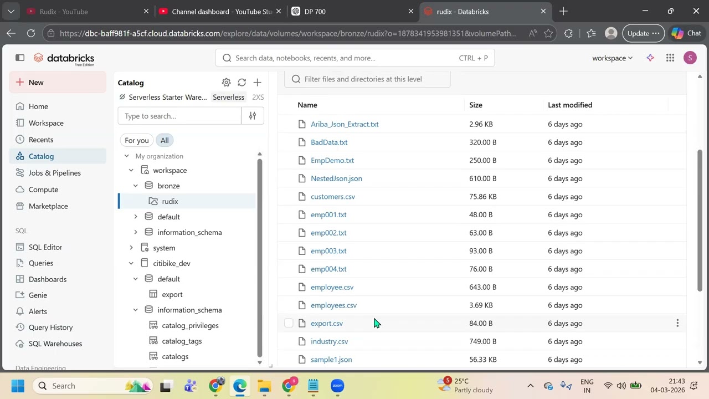The height and width of the screenshot is (399, 709).
Task: Switch to the DP 700 tab
Action: pyautogui.click(x=352, y=11)
